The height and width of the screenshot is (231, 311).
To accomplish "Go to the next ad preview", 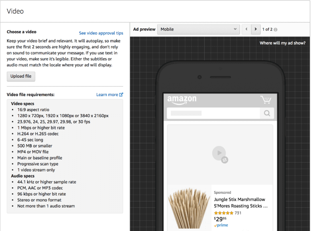I will tap(256, 29).
